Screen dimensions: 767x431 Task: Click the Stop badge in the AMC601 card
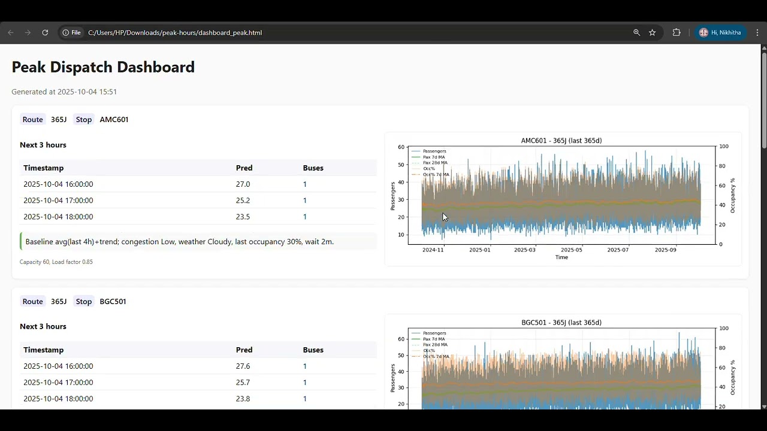tap(84, 119)
